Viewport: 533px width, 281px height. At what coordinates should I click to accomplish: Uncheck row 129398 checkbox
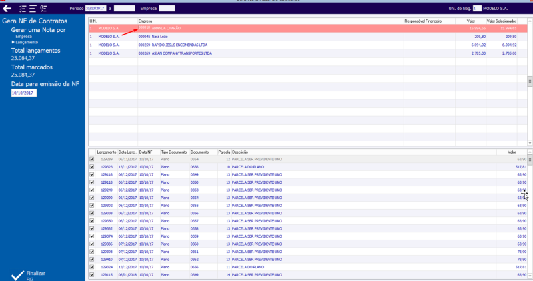click(x=92, y=252)
